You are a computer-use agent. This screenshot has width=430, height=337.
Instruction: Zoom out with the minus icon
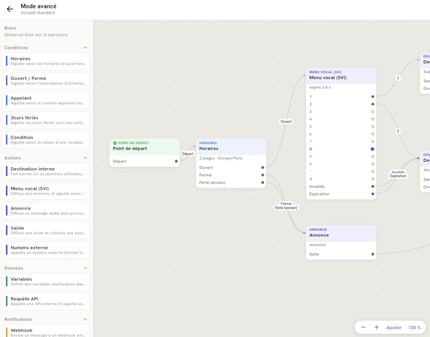(x=363, y=327)
